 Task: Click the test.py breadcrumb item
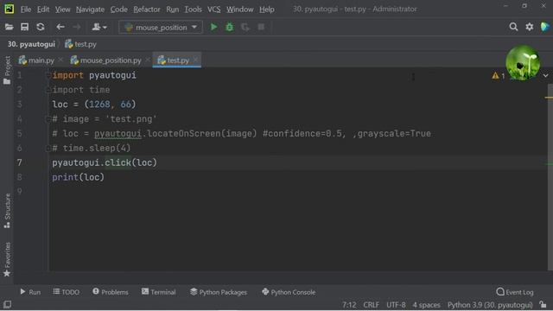point(80,44)
